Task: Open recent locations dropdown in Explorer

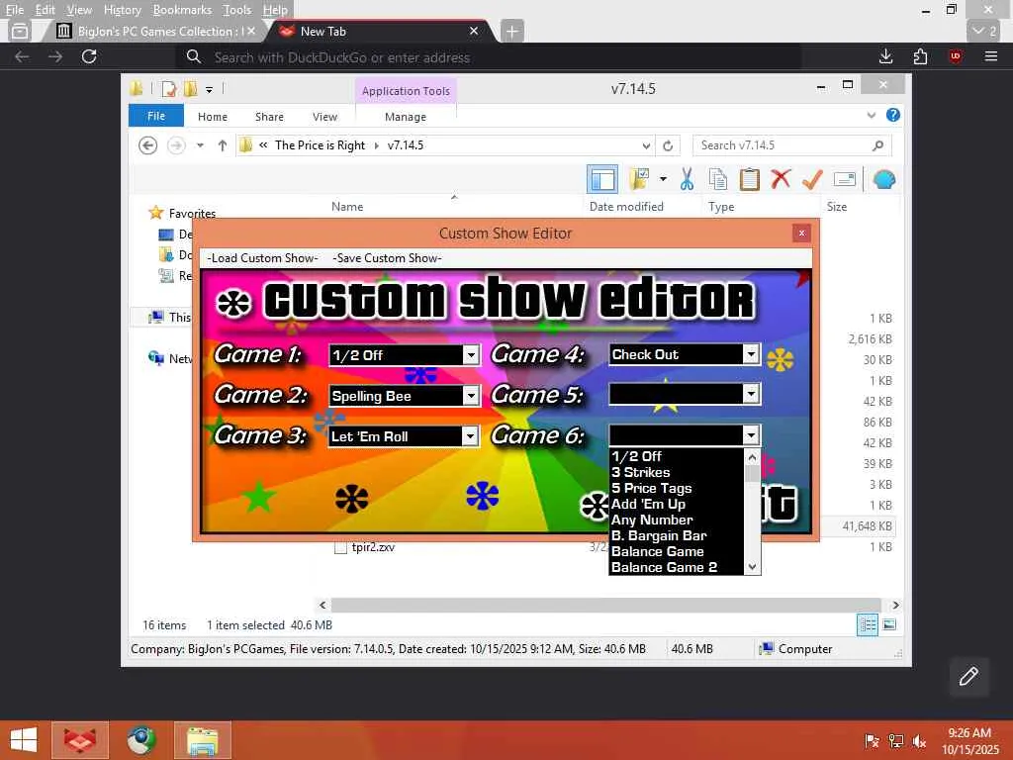Action: pyautogui.click(x=200, y=145)
